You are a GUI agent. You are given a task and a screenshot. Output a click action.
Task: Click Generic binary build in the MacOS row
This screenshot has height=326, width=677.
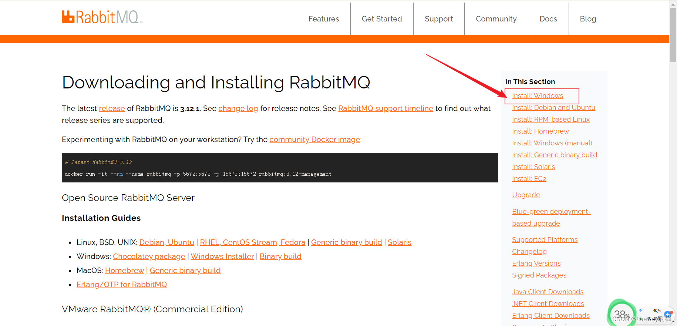pos(185,270)
